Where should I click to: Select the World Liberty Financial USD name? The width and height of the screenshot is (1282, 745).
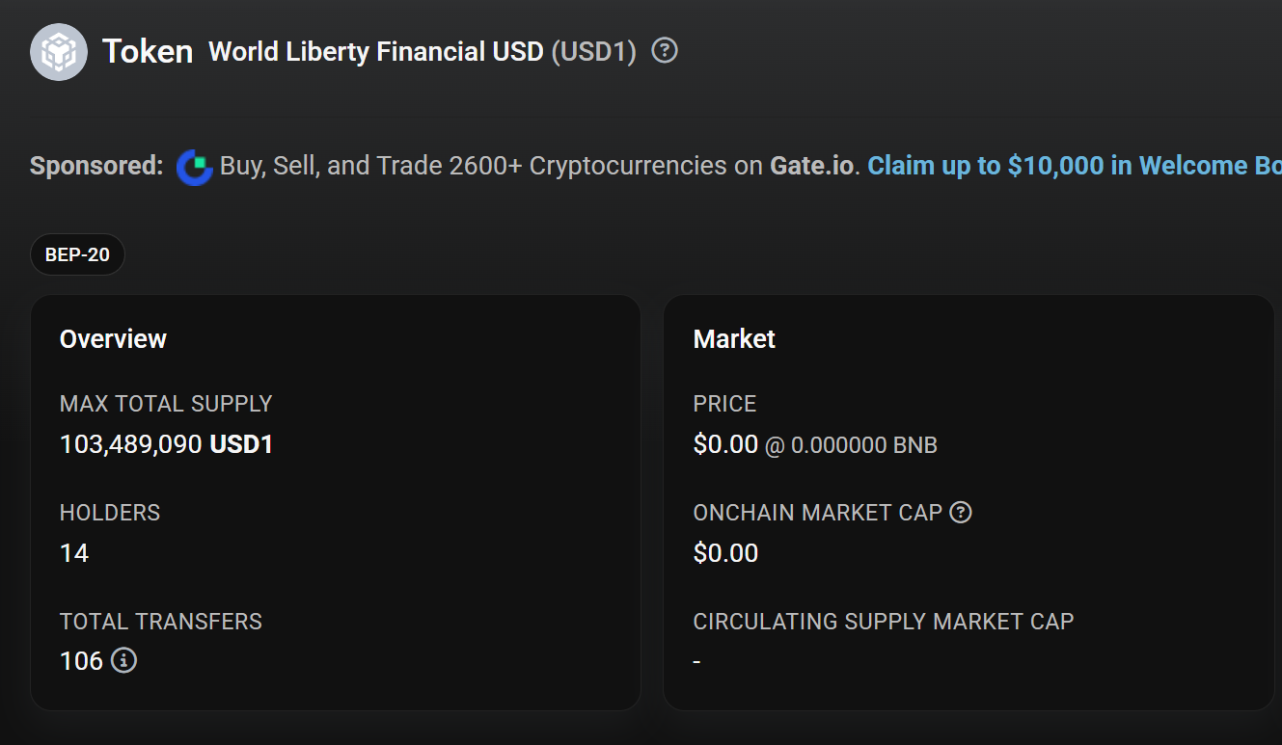(374, 51)
